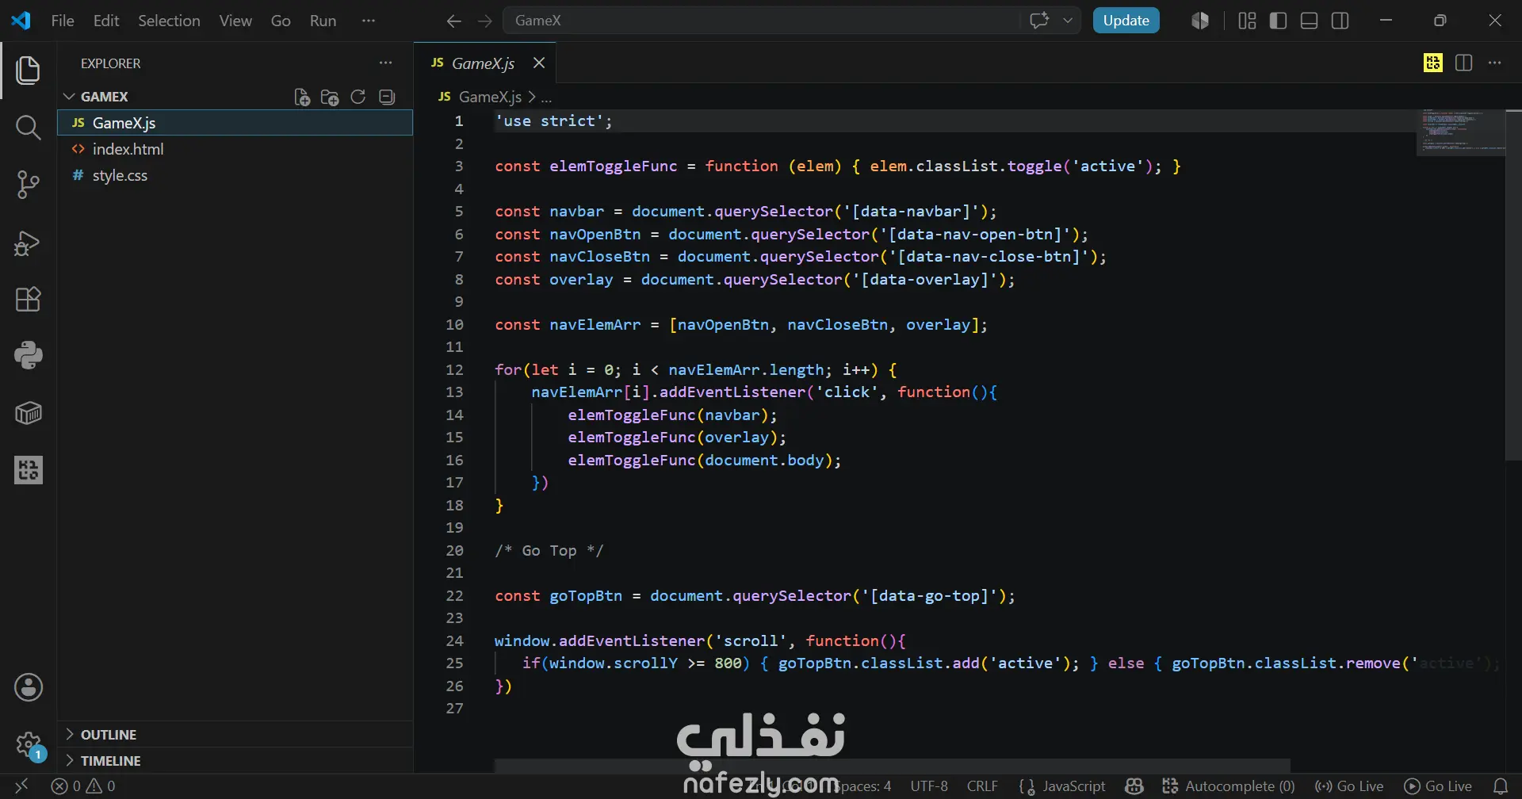Open the Search view icon
Image resolution: width=1522 pixels, height=799 pixels.
pyautogui.click(x=29, y=128)
